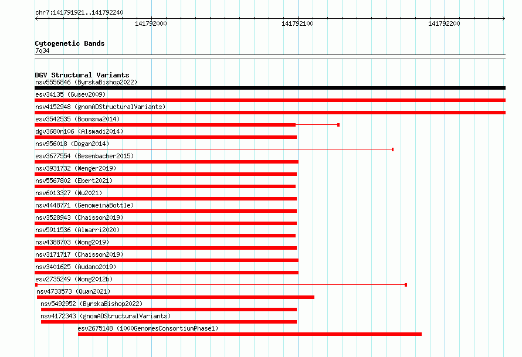Click the nsv4388703 (Wong2019) label
This screenshot has width=522, height=357.
72,242
